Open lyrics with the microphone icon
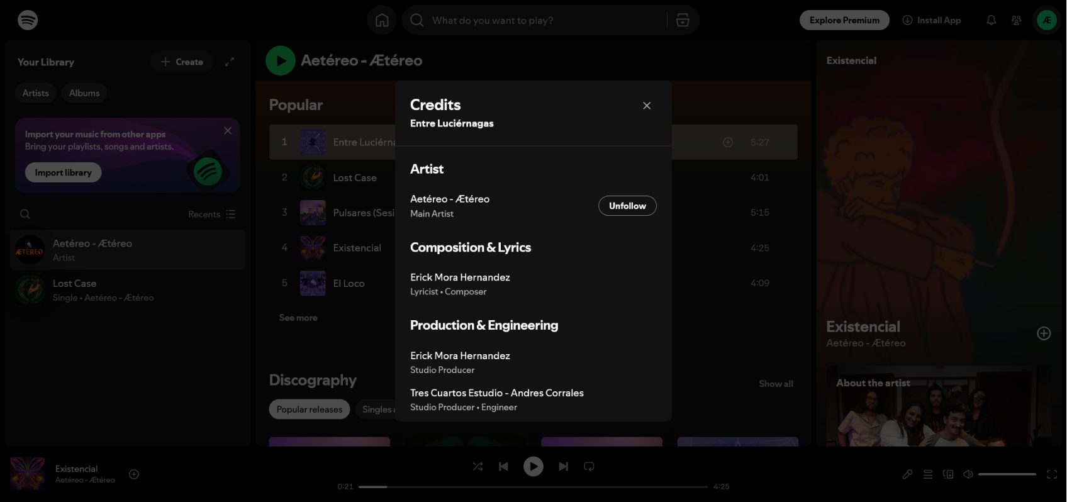1067x502 pixels. tap(907, 474)
